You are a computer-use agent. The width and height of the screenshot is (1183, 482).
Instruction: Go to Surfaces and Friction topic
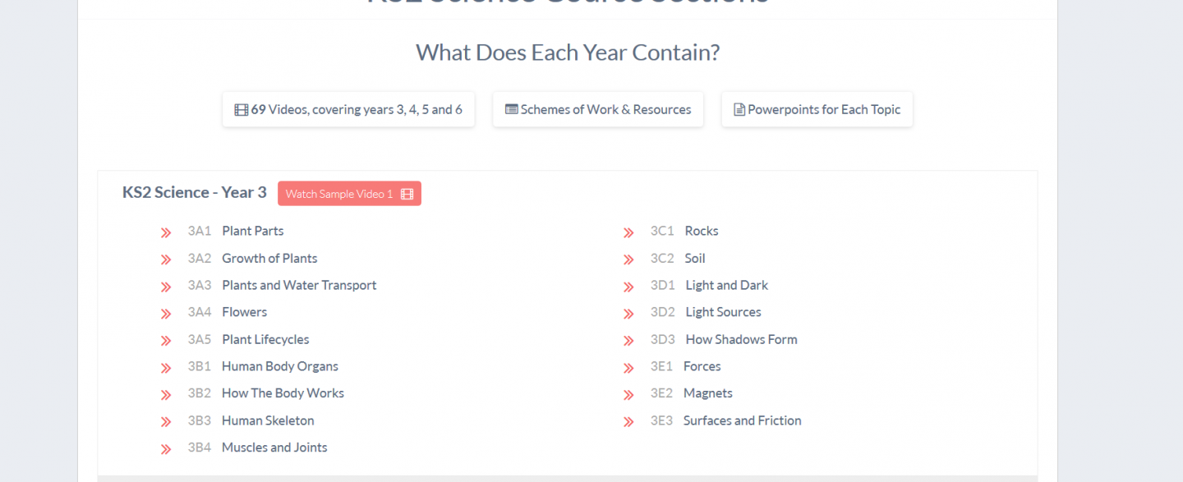coord(742,420)
